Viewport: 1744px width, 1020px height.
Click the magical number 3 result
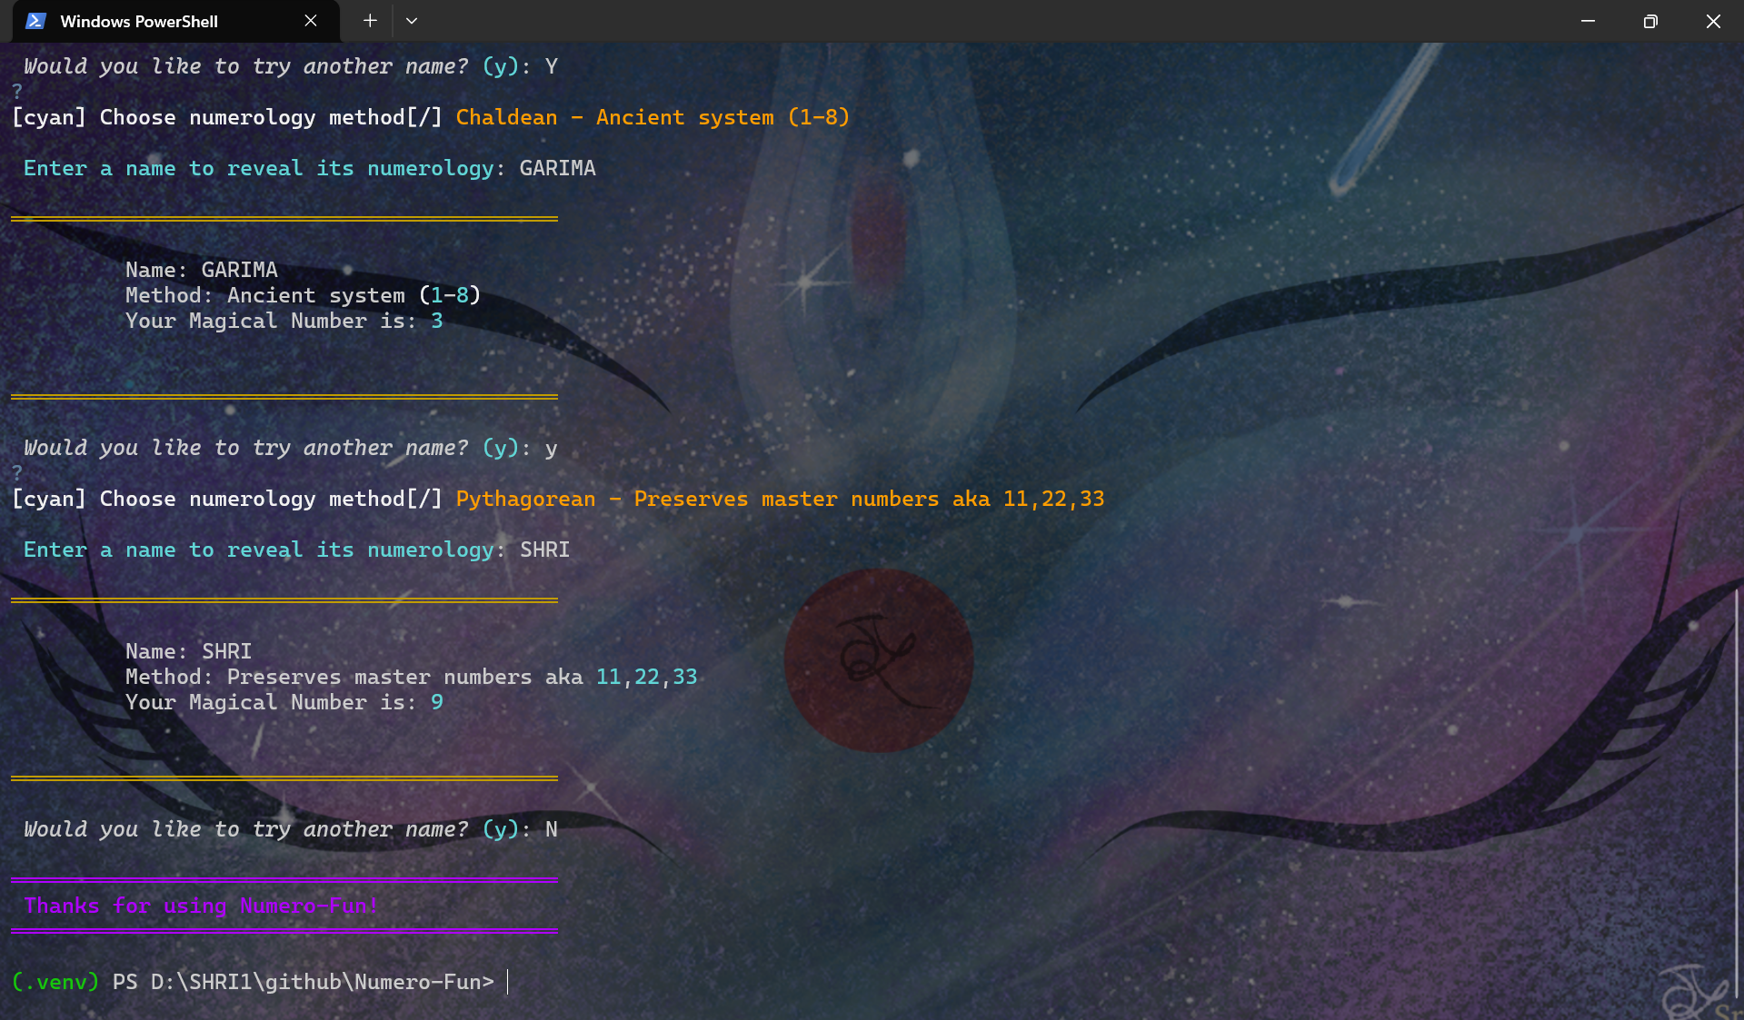tap(437, 321)
